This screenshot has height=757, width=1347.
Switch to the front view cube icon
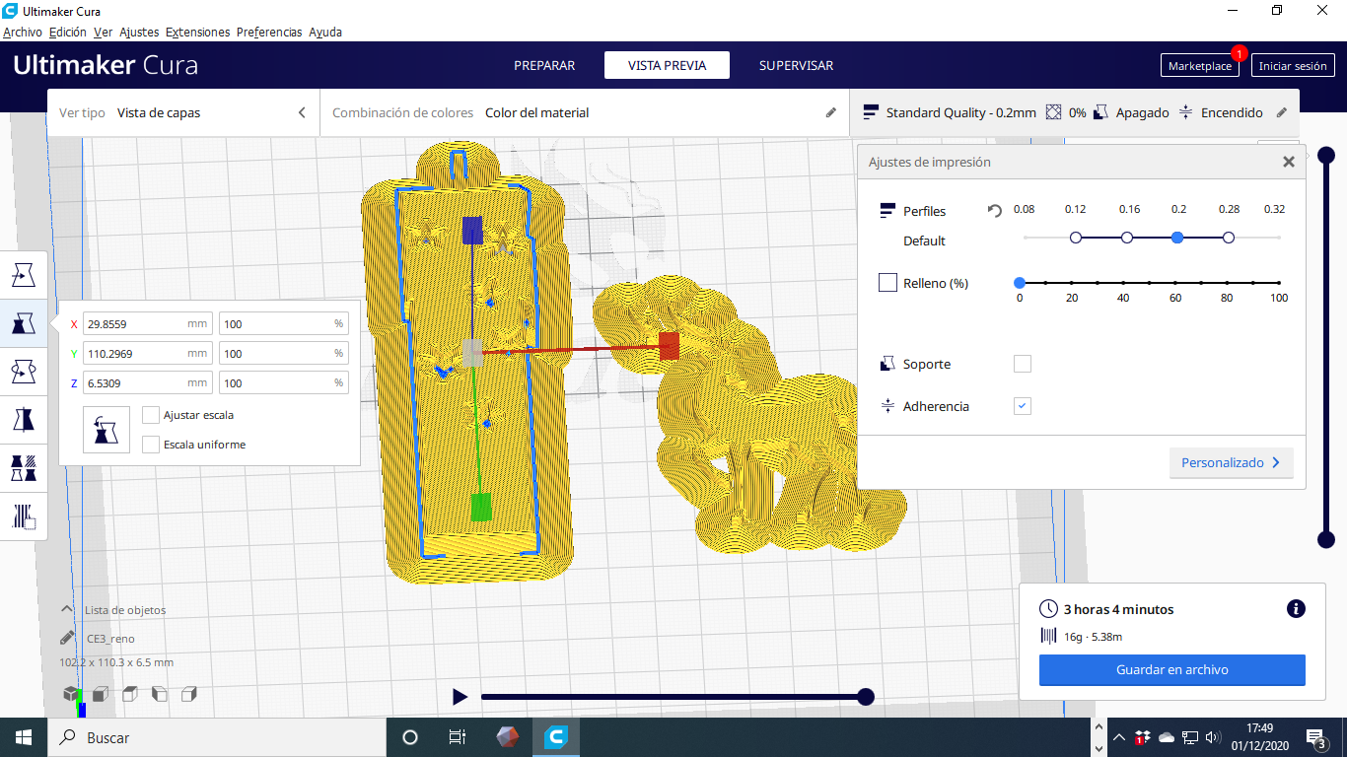101,694
